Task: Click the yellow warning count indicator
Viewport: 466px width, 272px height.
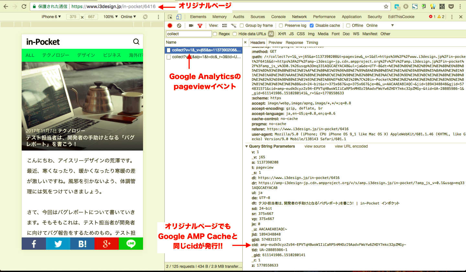Action: [441, 17]
